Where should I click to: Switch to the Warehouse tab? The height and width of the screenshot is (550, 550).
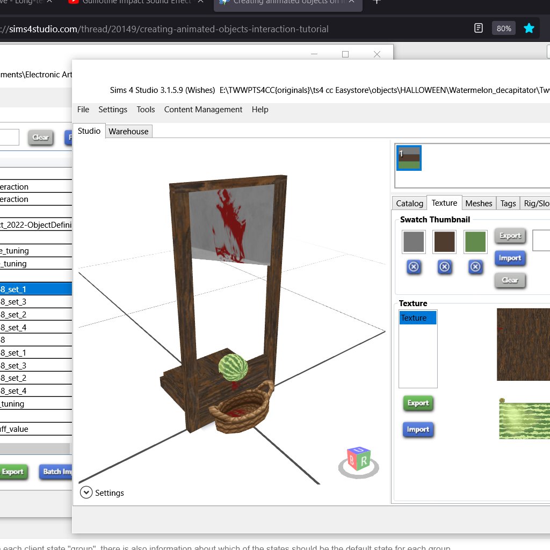tap(128, 132)
